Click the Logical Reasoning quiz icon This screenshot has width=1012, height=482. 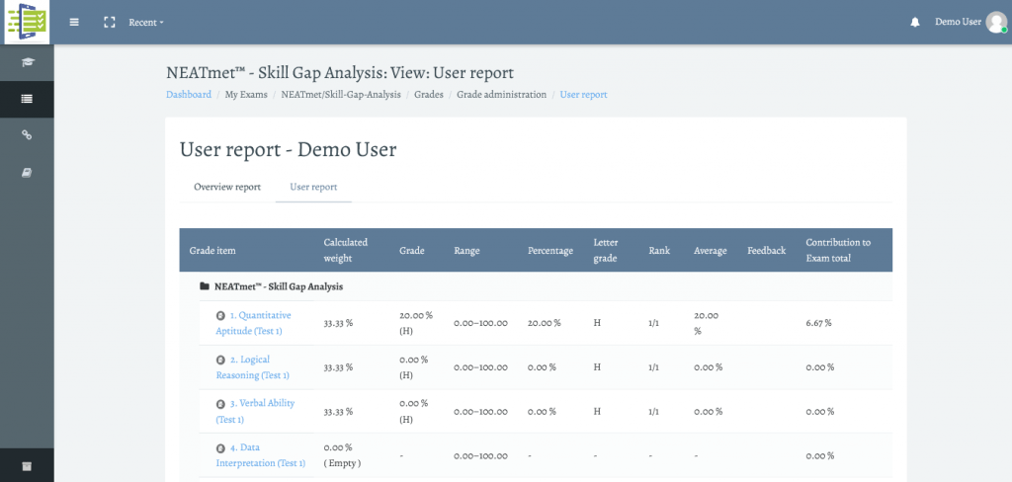click(220, 360)
